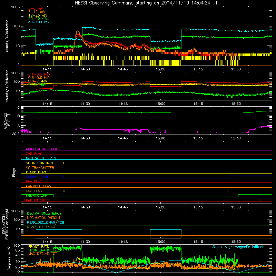Click the SAA_FLAG label
Image resolution: width=276 pixels, height=276 pixels.
(x=34, y=181)
